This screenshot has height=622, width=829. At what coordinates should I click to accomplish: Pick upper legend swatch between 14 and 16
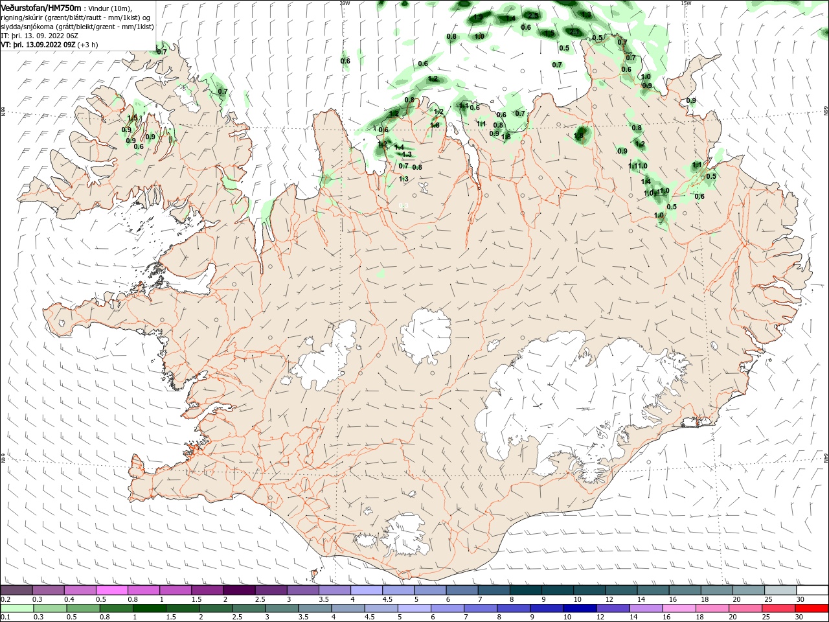click(653, 590)
